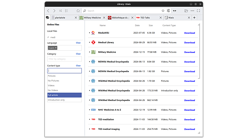Click the open file folder icon

click(186, 11)
